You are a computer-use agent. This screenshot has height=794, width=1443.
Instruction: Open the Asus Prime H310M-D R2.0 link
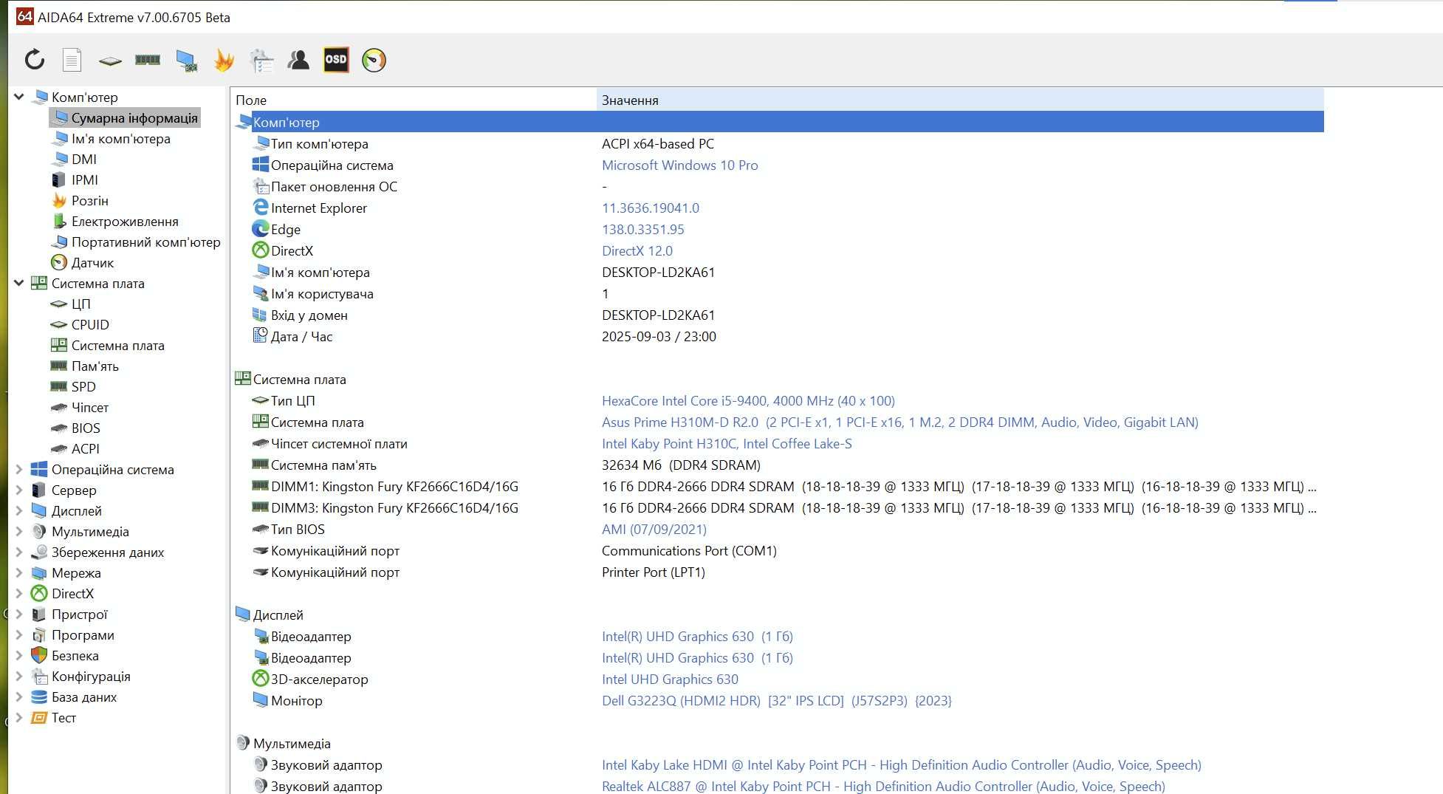click(900, 422)
